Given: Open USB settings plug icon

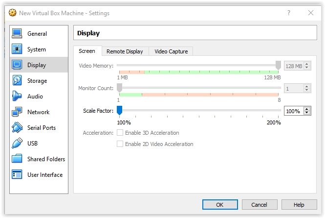Looking at the screenshot, I should pyautogui.click(x=17, y=143).
